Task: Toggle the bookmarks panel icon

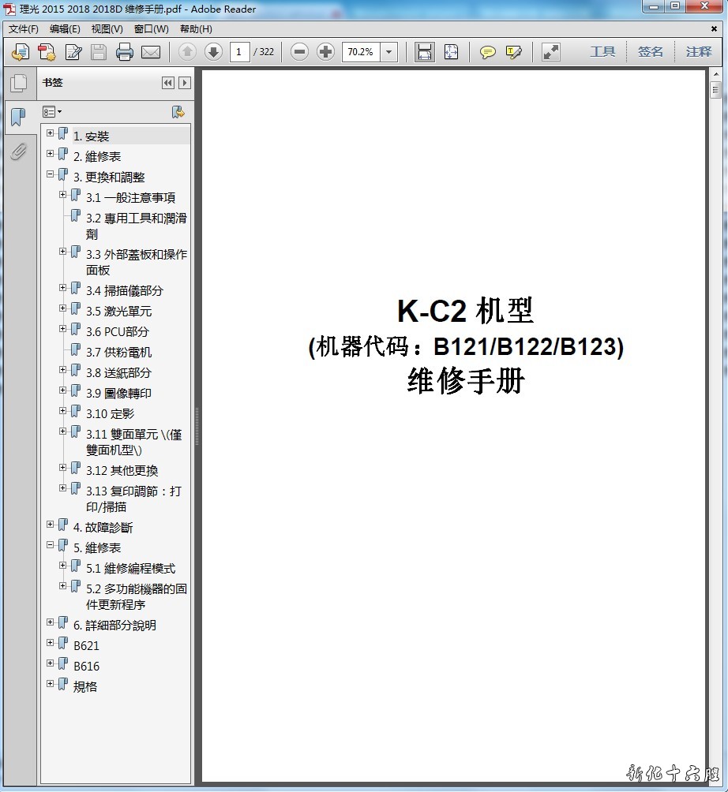Action: click(x=18, y=118)
